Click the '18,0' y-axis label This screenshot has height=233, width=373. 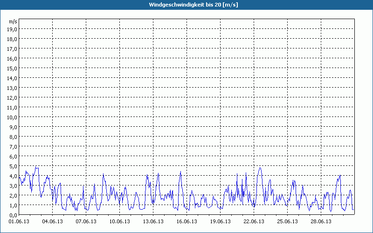[12, 39]
